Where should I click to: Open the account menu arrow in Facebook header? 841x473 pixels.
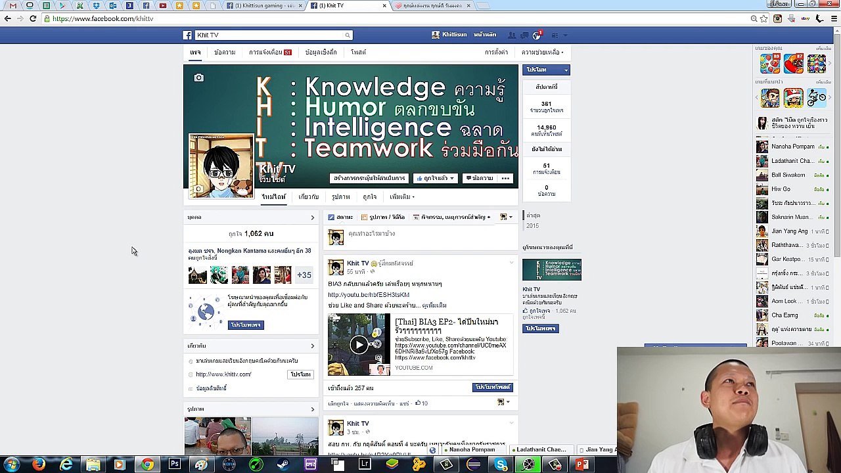click(x=566, y=35)
